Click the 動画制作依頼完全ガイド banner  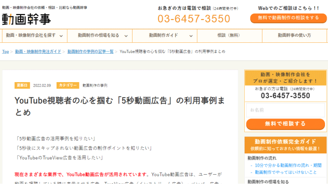(285, 145)
